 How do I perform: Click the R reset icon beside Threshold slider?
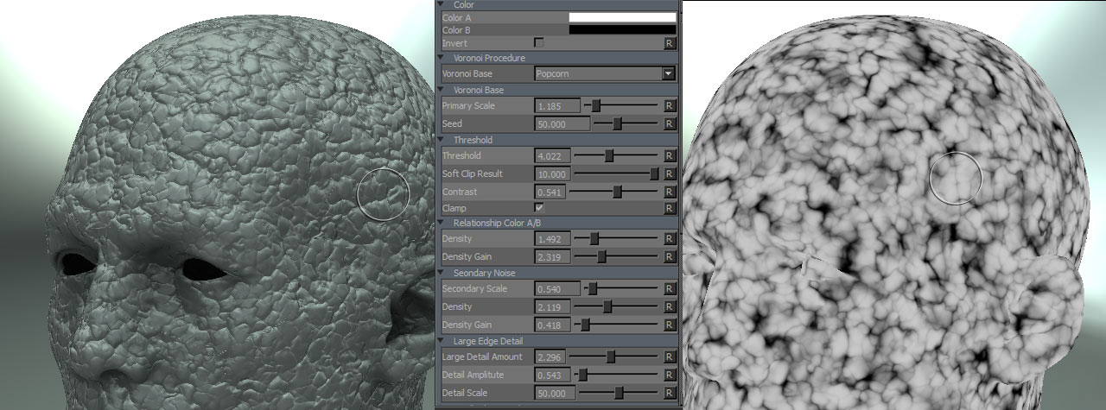[669, 156]
